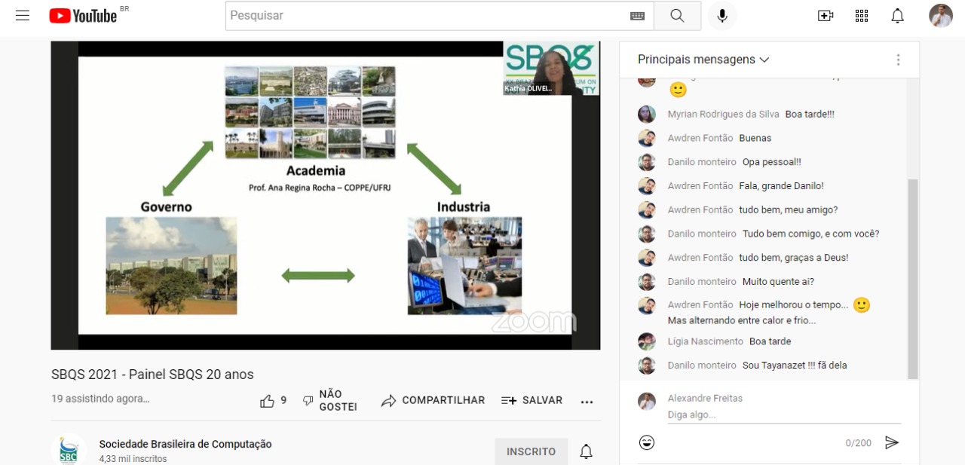Open more actions ellipsis below video

coord(587,402)
